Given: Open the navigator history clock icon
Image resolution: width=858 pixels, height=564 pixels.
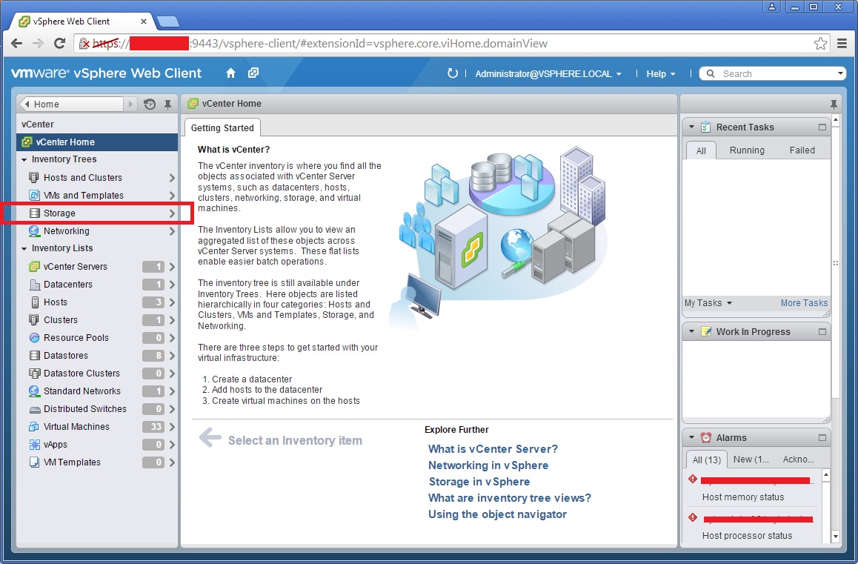Looking at the screenshot, I should pyautogui.click(x=150, y=104).
